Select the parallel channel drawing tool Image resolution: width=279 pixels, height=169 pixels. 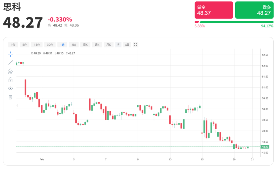(10, 71)
